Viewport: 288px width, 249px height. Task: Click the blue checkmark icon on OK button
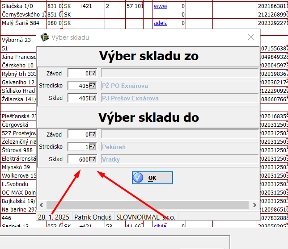tap(139, 178)
